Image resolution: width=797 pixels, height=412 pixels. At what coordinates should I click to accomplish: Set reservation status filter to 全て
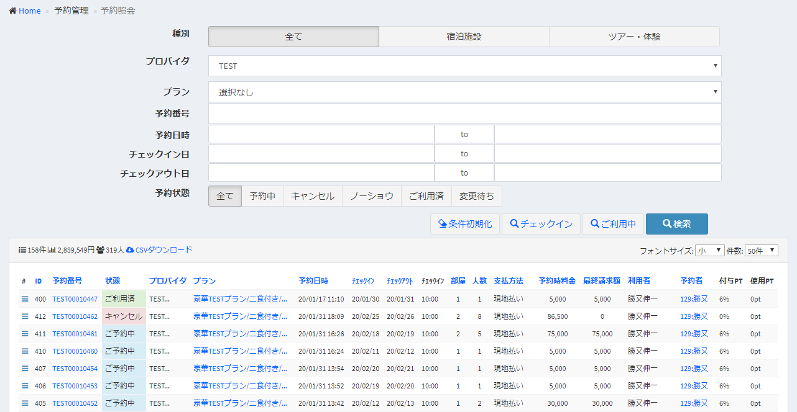(225, 196)
